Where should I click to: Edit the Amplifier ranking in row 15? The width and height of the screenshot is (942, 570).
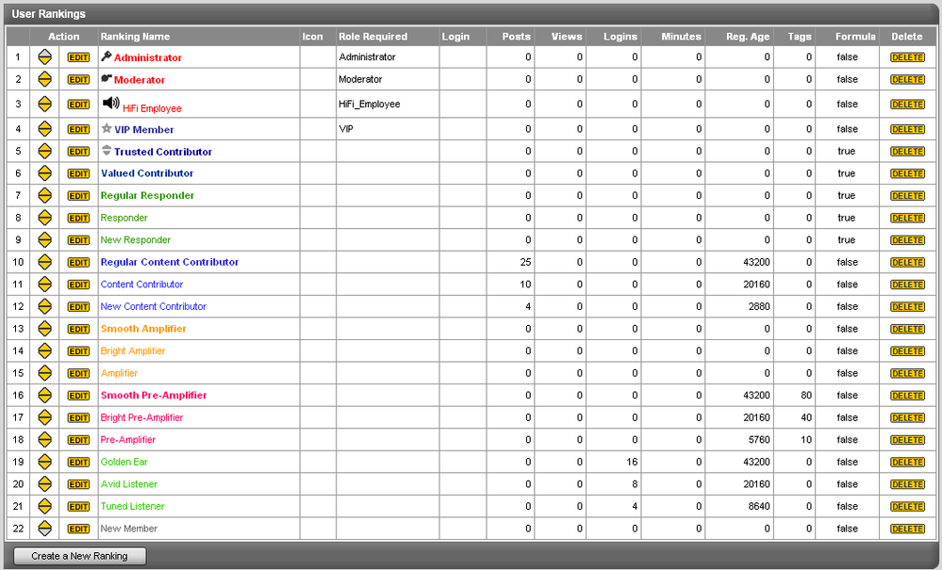tap(78, 374)
